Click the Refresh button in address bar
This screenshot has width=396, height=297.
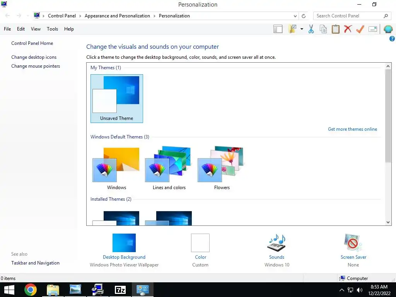(x=304, y=16)
